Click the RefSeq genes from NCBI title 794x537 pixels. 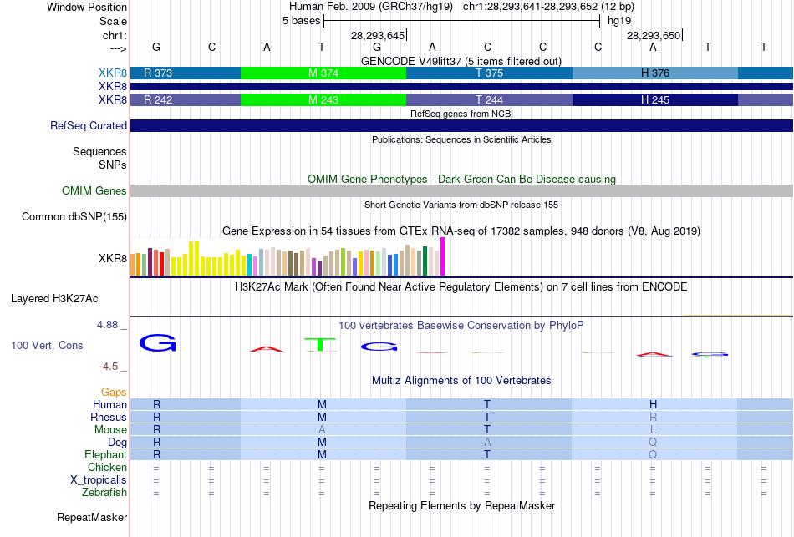(x=461, y=114)
